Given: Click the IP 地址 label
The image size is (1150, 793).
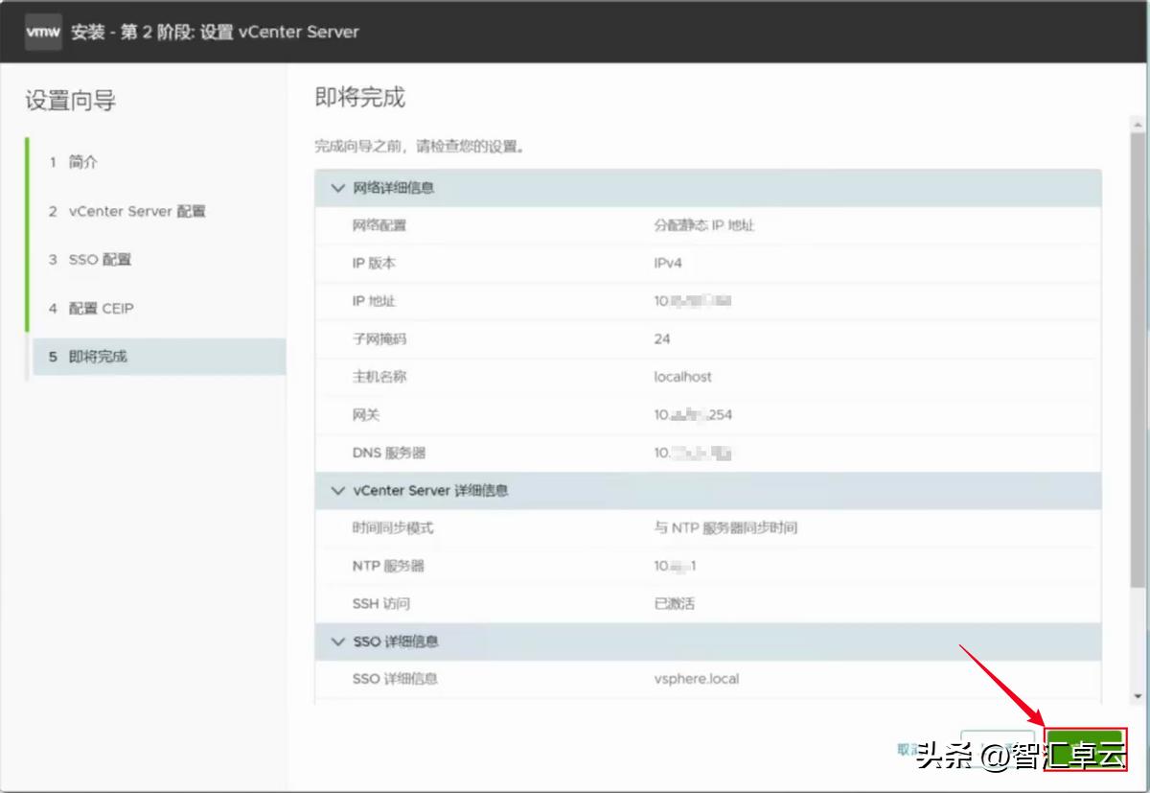Looking at the screenshot, I should pos(374,301).
